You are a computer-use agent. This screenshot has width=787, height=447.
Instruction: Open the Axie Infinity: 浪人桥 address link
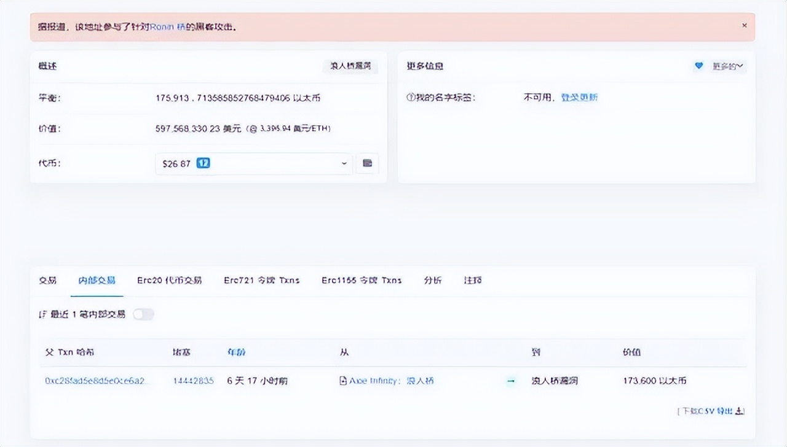click(x=392, y=381)
